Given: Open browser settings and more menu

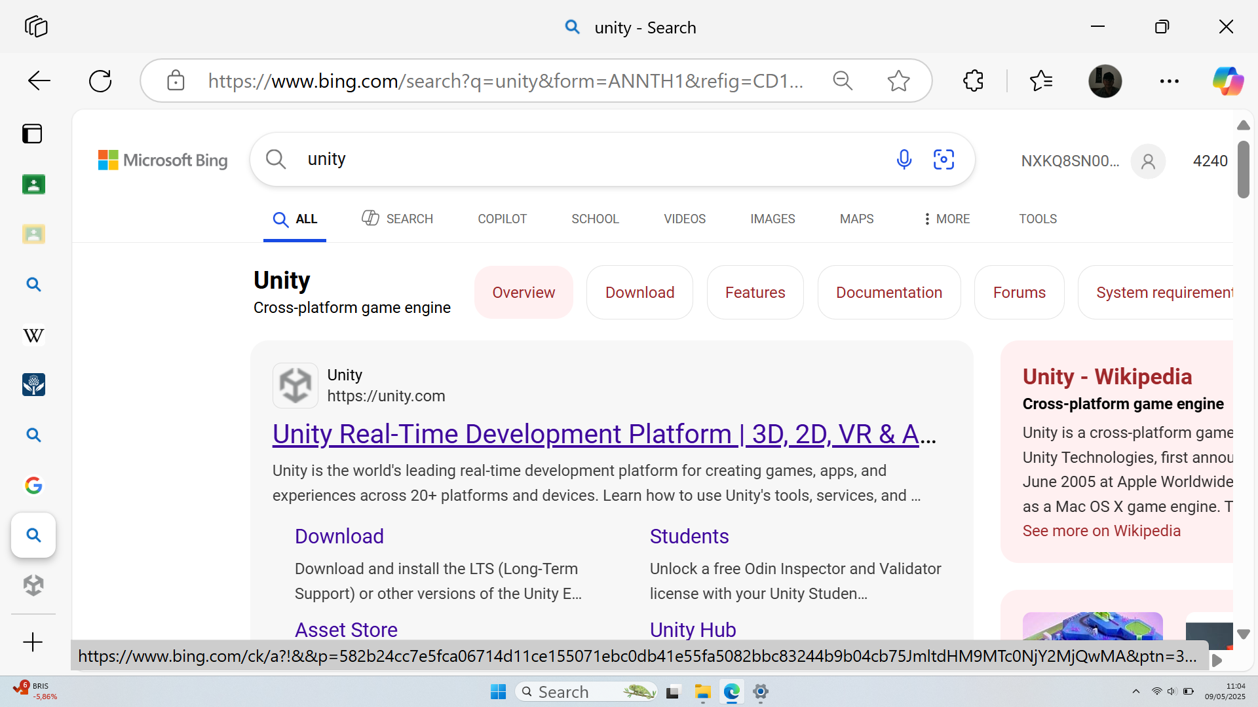Looking at the screenshot, I should click(x=1169, y=81).
